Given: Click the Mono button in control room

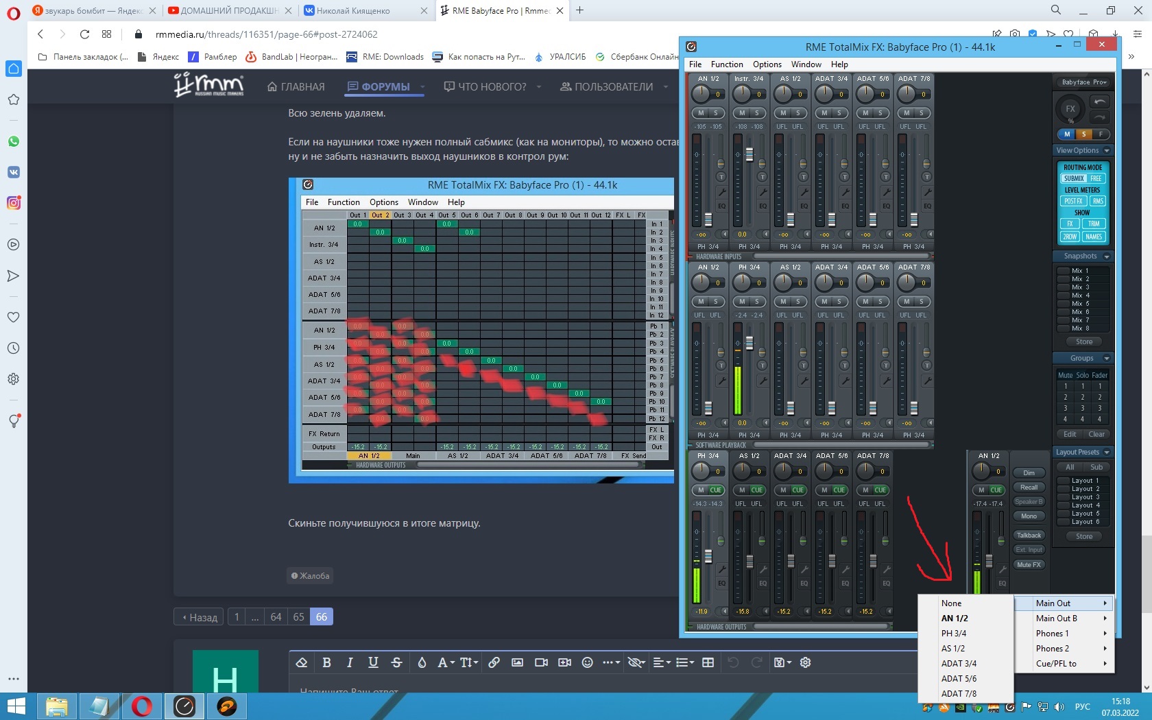Looking at the screenshot, I should (x=1029, y=516).
